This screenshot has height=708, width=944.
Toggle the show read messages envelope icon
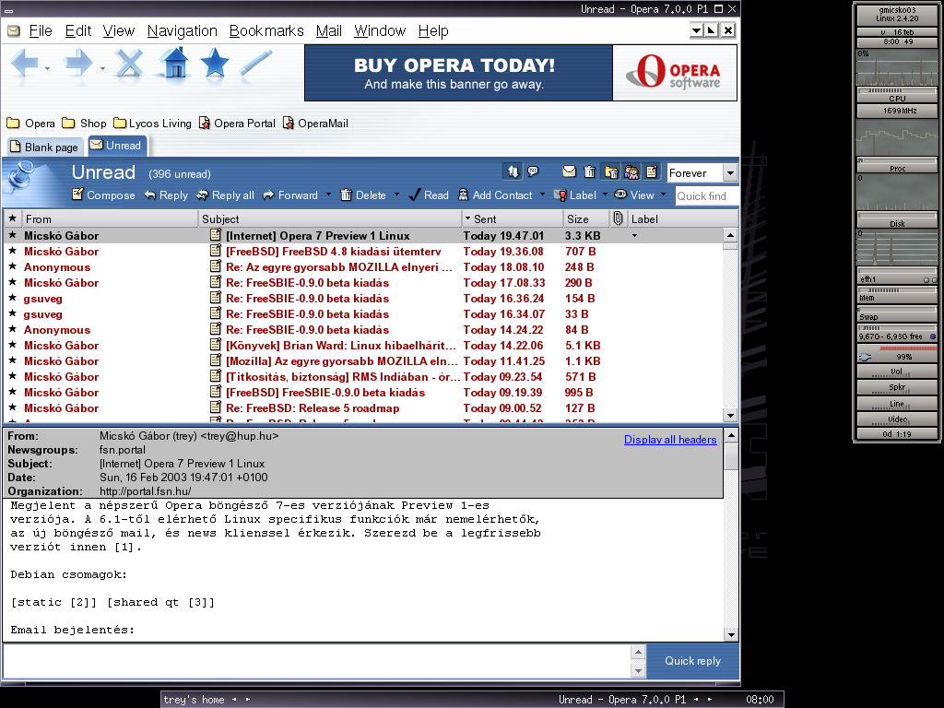(x=569, y=172)
